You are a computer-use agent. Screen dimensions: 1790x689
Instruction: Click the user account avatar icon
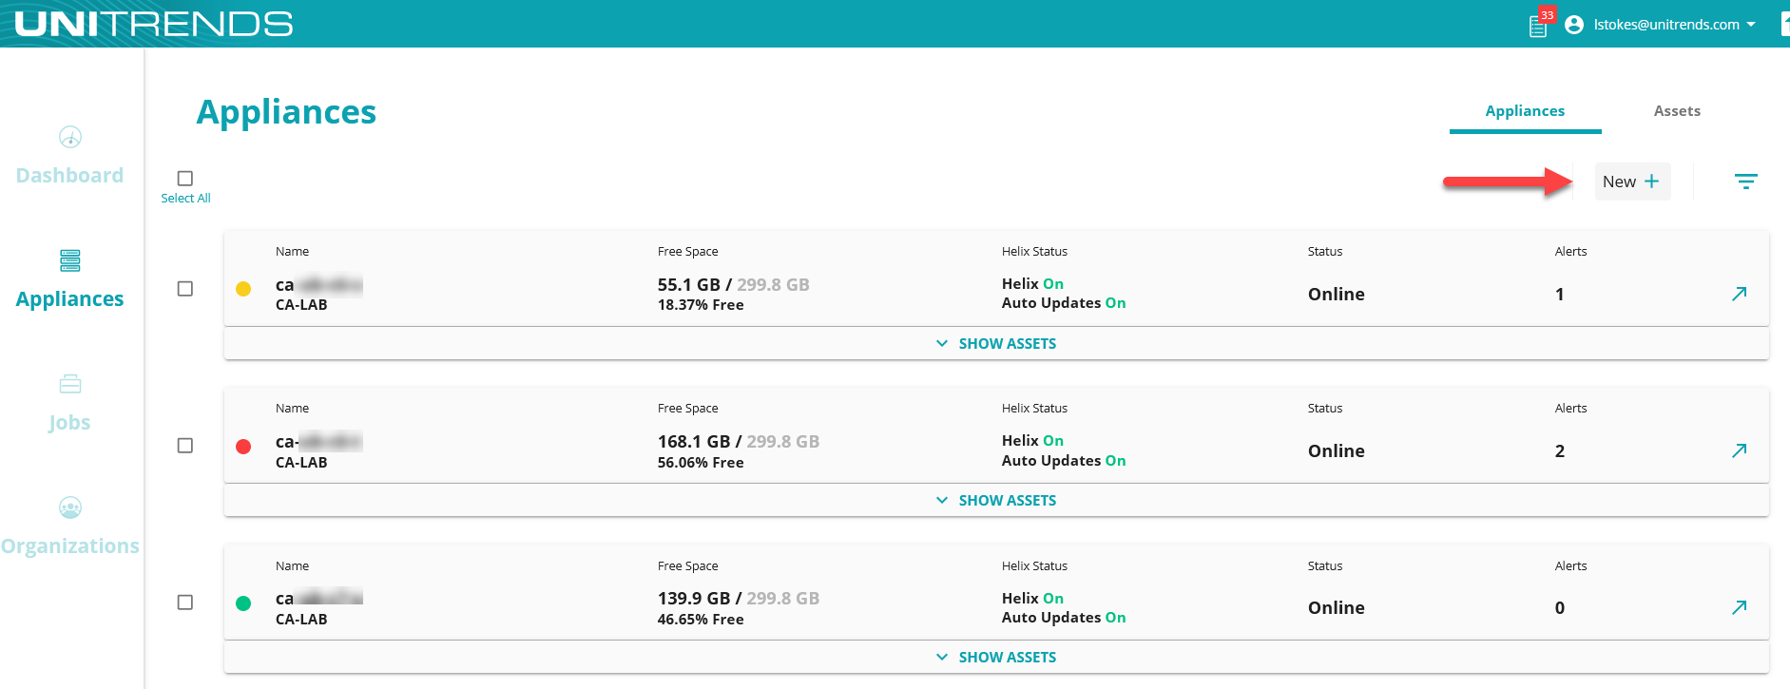(1574, 25)
